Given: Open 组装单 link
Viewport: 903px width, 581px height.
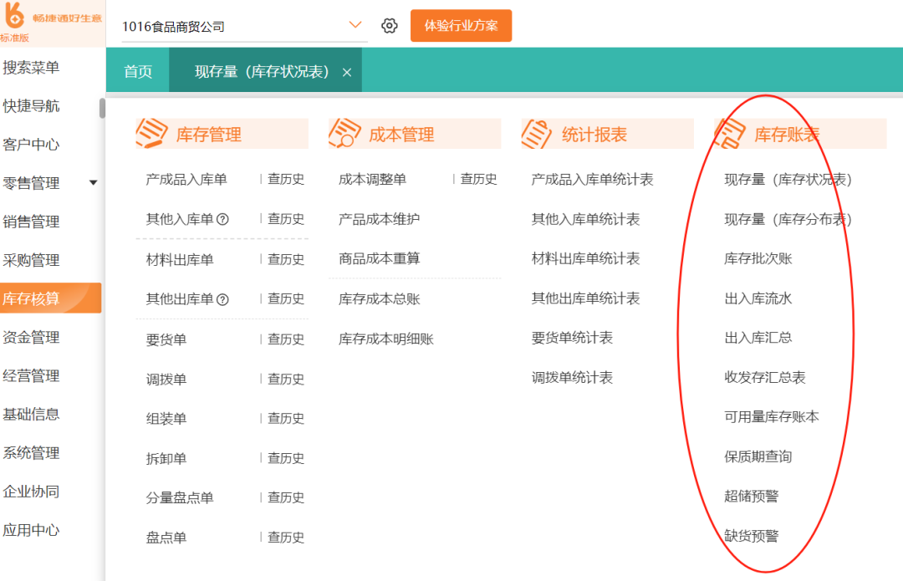Looking at the screenshot, I should (x=166, y=419).
